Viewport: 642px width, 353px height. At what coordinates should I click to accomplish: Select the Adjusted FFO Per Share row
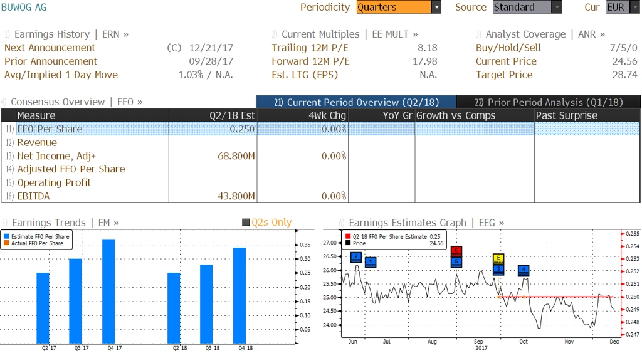320,169
